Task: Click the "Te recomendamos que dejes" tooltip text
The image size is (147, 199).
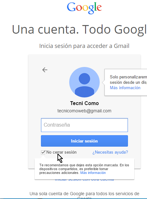Action: coord(84,169)
